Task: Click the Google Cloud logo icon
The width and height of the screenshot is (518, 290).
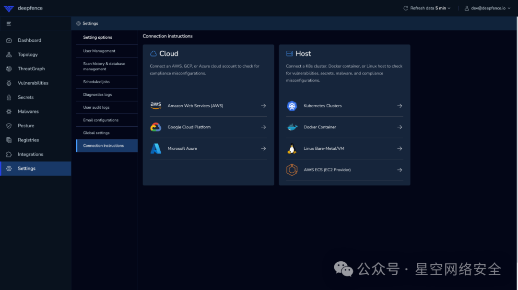Action: (x=155, y=127)
